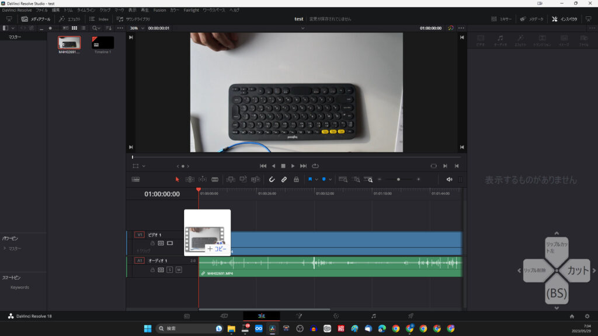Open Project Manager home icon
This screenshot has width=598, height=336.
tap(572, 316)
